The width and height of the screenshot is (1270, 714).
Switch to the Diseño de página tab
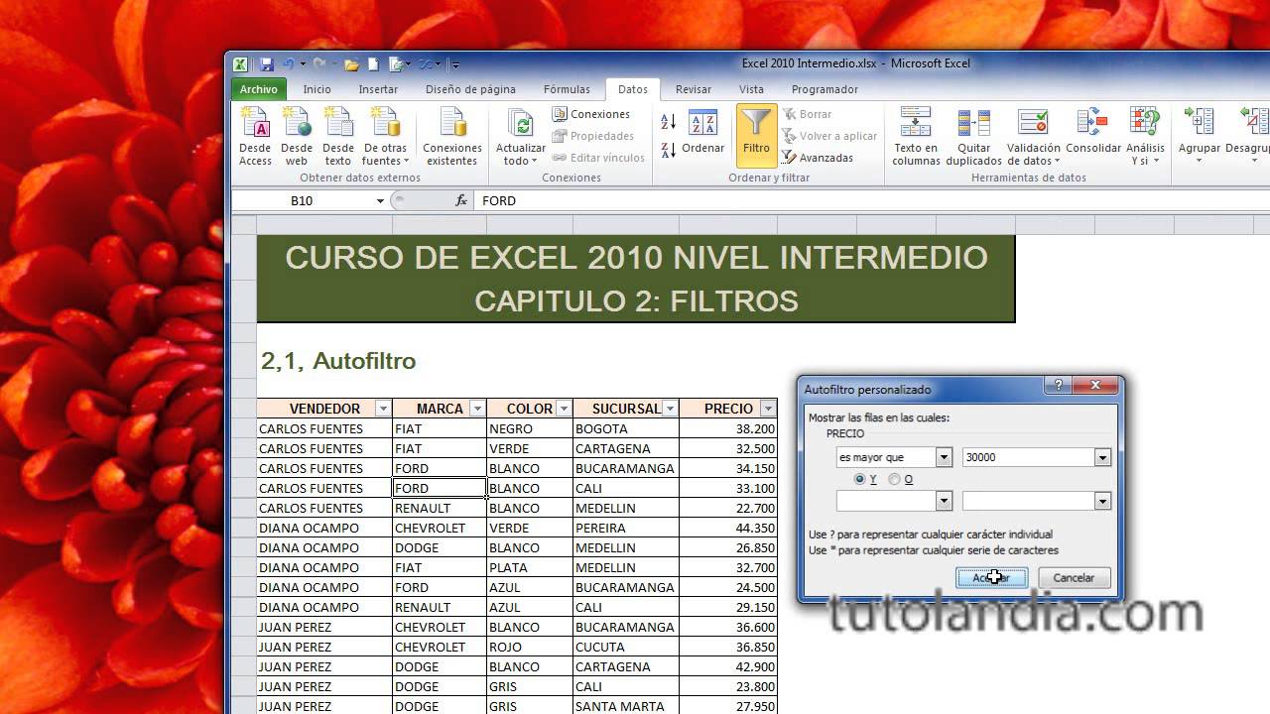tap(470, 89)
